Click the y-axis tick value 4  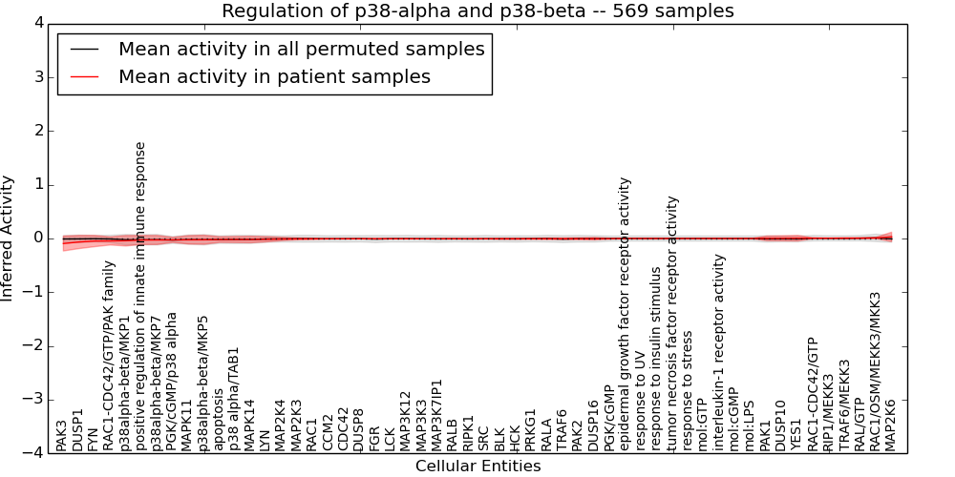36,23
